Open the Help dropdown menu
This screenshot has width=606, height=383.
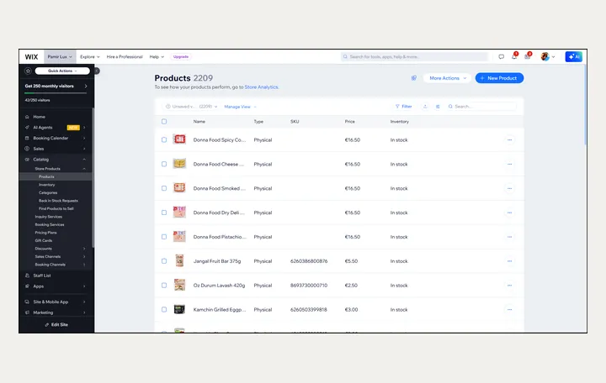coord(157,57)
